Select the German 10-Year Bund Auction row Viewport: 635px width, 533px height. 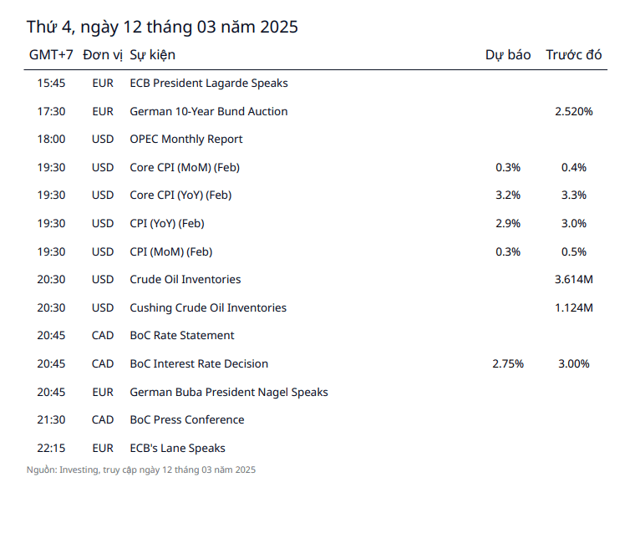(x=208, y=111)
